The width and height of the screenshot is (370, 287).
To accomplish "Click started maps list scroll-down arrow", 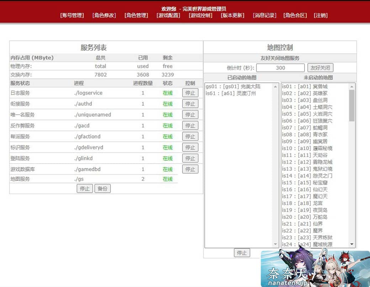I will 275,244.
